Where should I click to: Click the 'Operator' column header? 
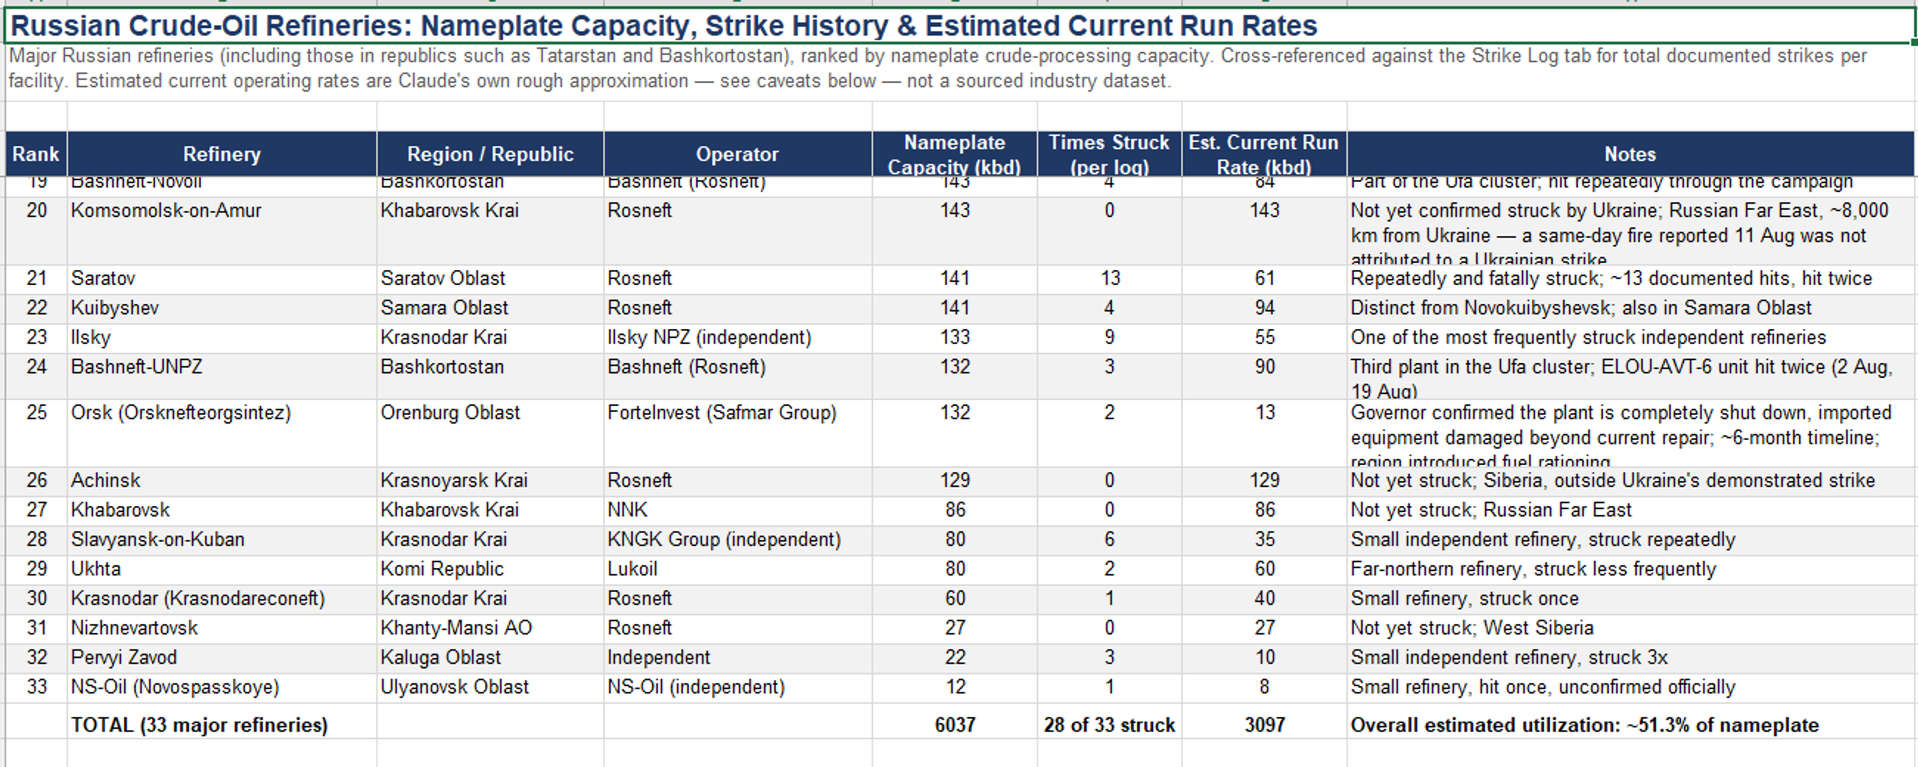[x=737, y=154]
